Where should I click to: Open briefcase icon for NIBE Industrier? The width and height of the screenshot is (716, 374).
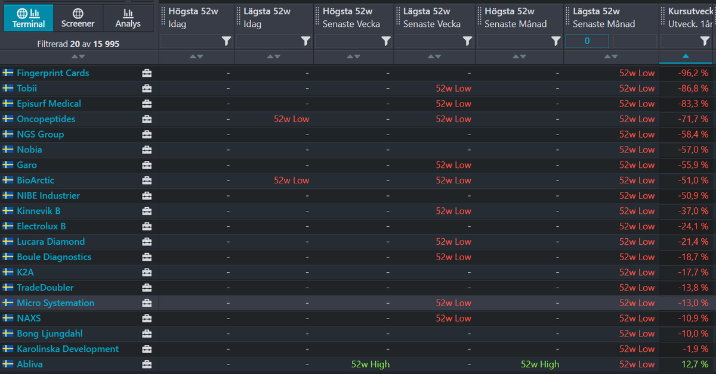[x=147, y=196]
